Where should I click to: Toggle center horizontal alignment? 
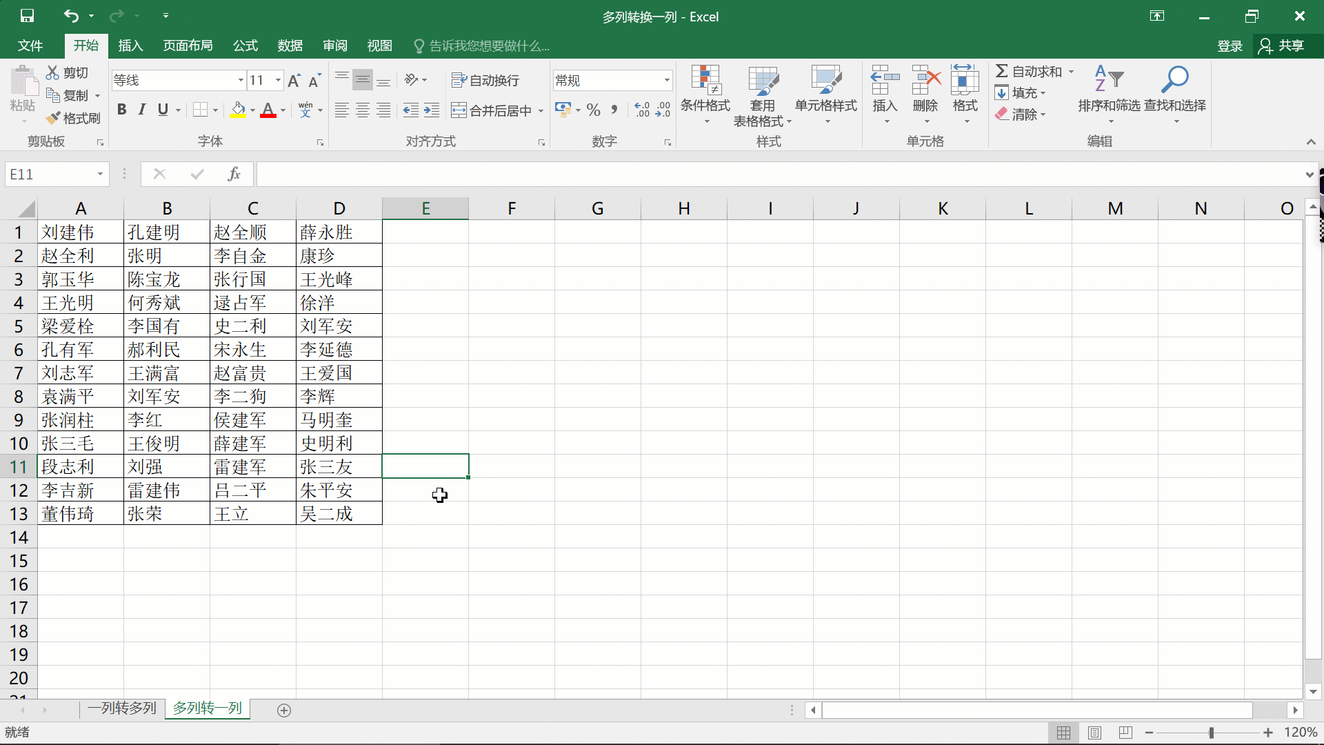tap(363, 110)
